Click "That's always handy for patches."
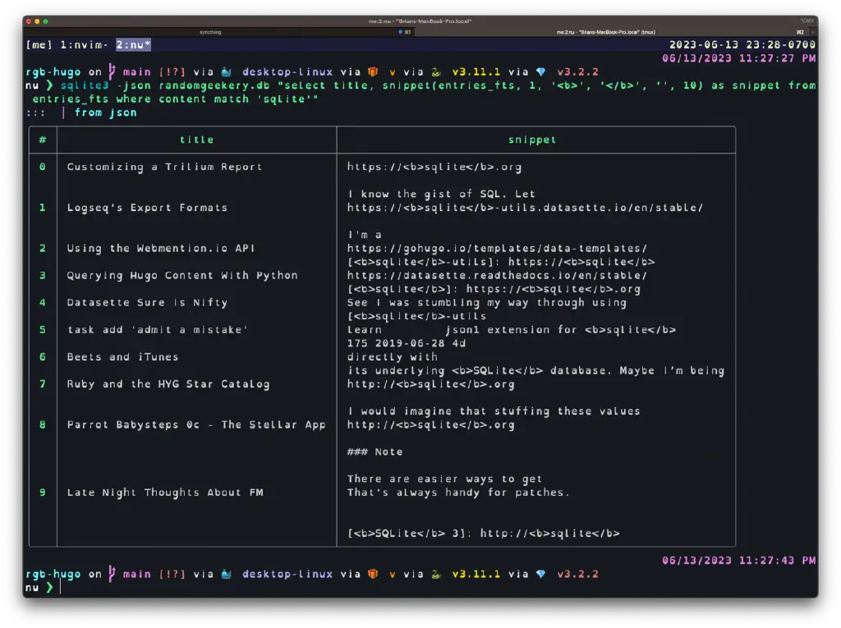Screen dimensions: 841x628 click(x=458, y=493)
